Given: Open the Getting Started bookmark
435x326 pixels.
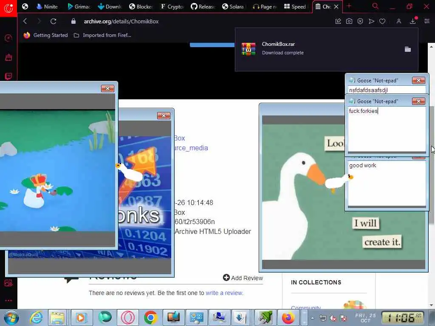Looking at the screenshot, I should [46, 35].
